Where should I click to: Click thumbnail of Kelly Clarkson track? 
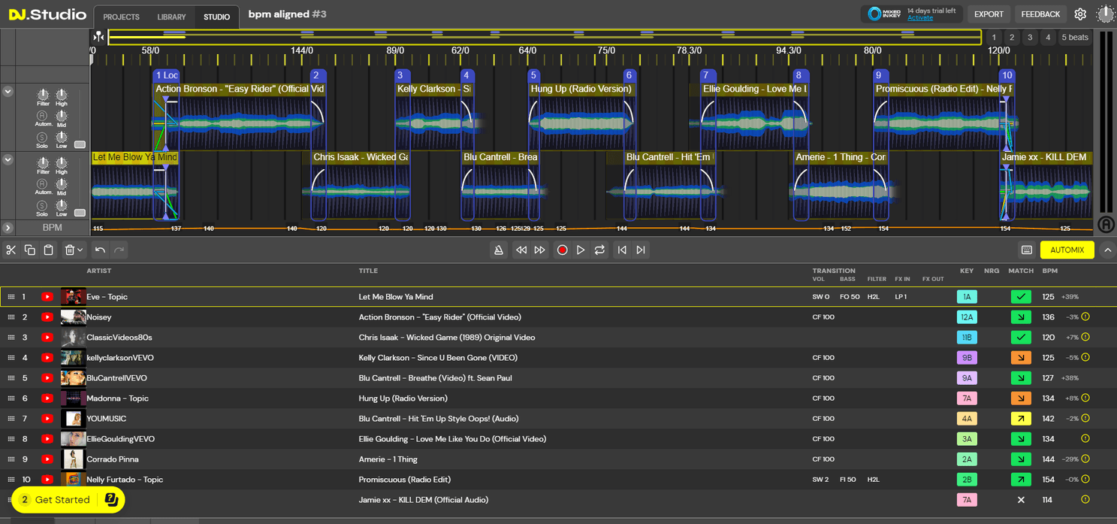73,358
